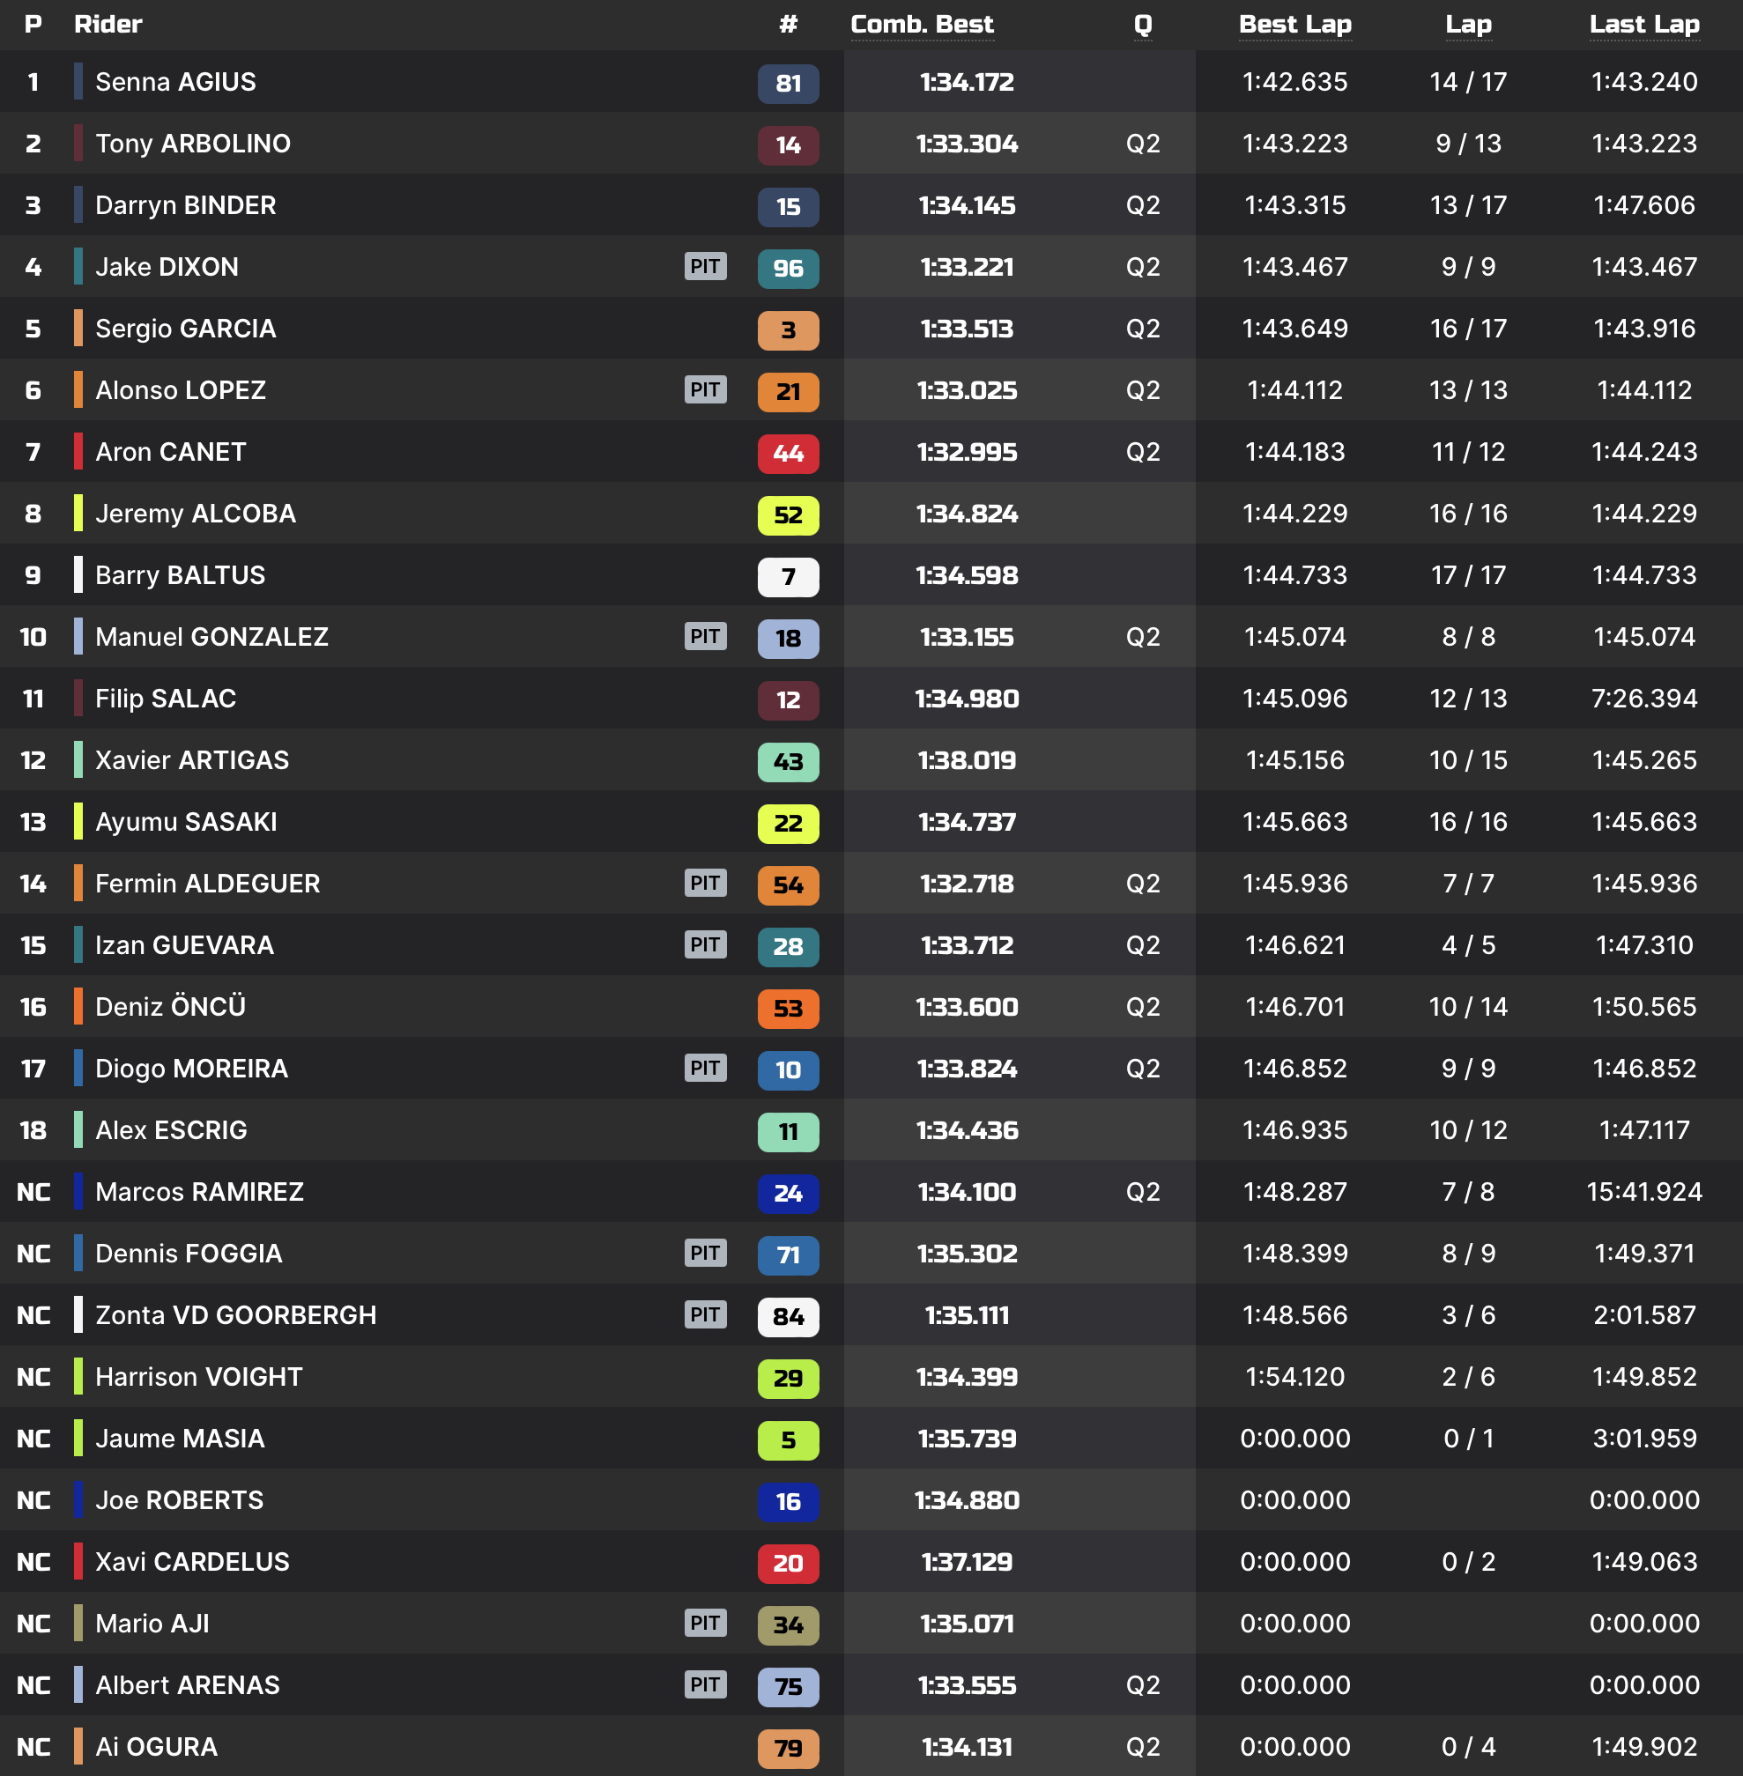The image size is (1743, 1776).
Task: Click Alonso Lopez's combined best time 1:33.025
Action: (967, 390)
